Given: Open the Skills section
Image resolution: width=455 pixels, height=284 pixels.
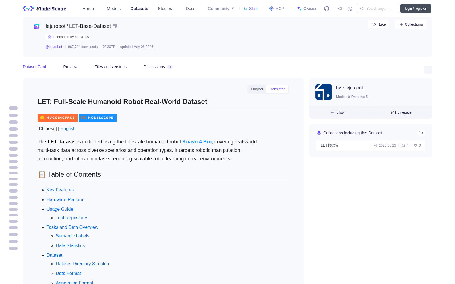Looking at the screenshot, I should [x=251, y=9].
